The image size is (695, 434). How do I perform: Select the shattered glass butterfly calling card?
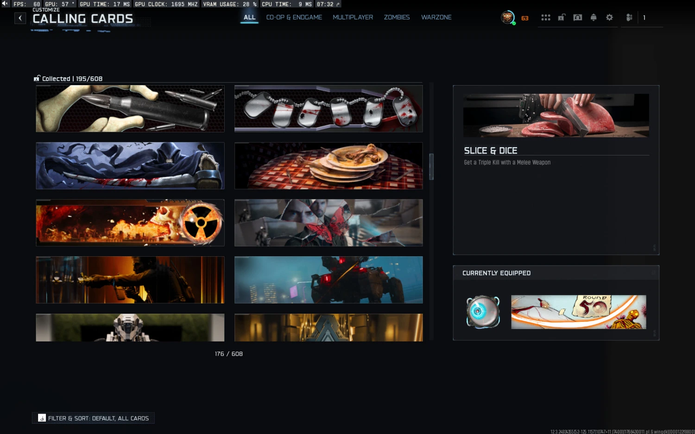pyautogui.click(x=329, y=223)
